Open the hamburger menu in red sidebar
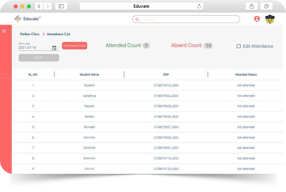This screenshot has height=192, width=286. [x=4, y=31]
